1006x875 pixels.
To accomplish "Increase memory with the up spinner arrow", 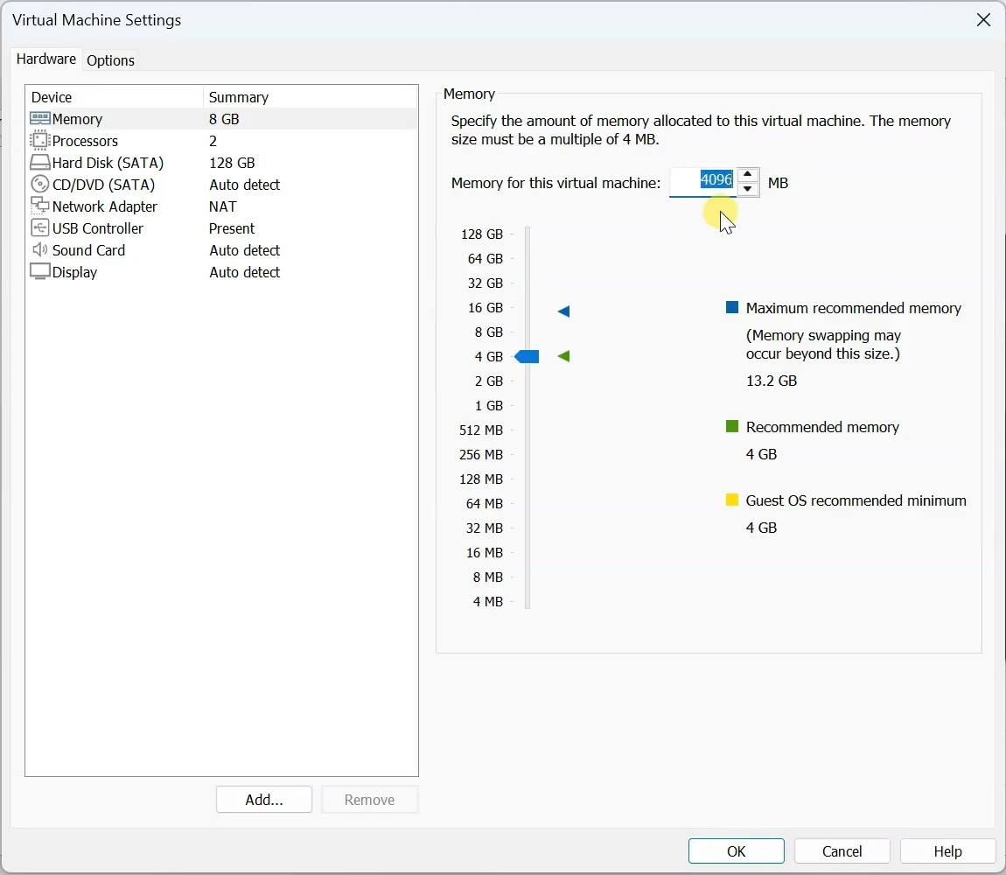I will click(747, 175).
